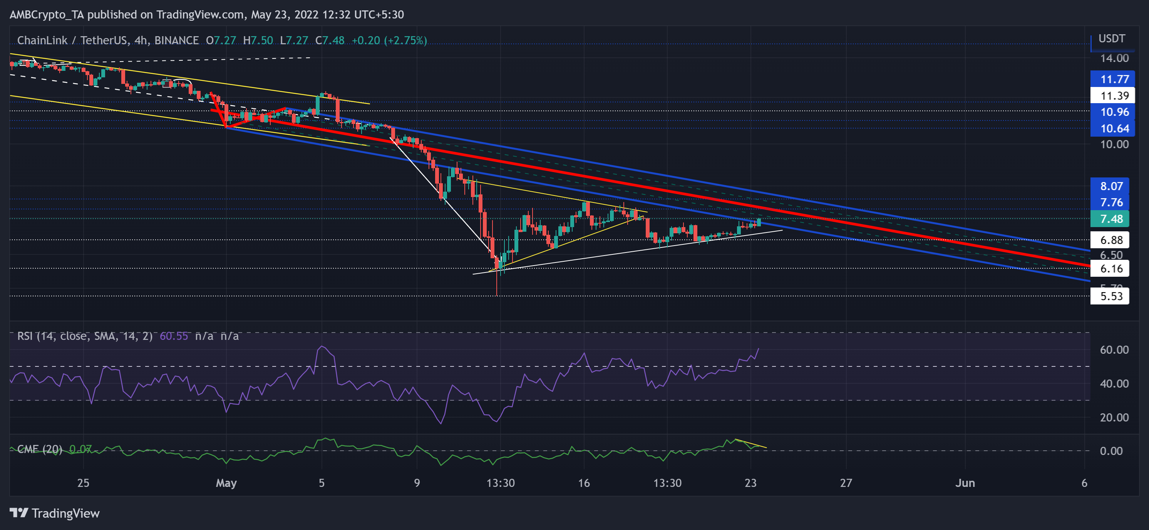1149x530 pixels.
Task: Click the USDT currency label
Action: click(1112, 39)
